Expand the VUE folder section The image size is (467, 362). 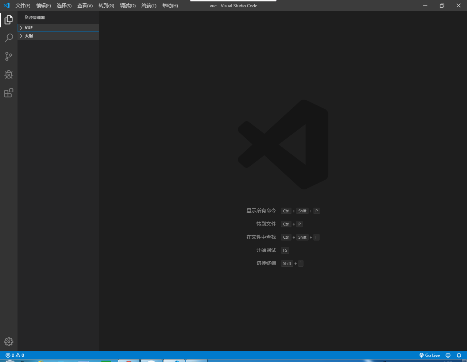pyautogui.click(x=58, y=28)
